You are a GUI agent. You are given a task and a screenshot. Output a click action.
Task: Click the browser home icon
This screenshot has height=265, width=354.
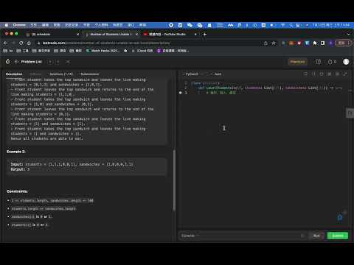(x=29, y=43)
